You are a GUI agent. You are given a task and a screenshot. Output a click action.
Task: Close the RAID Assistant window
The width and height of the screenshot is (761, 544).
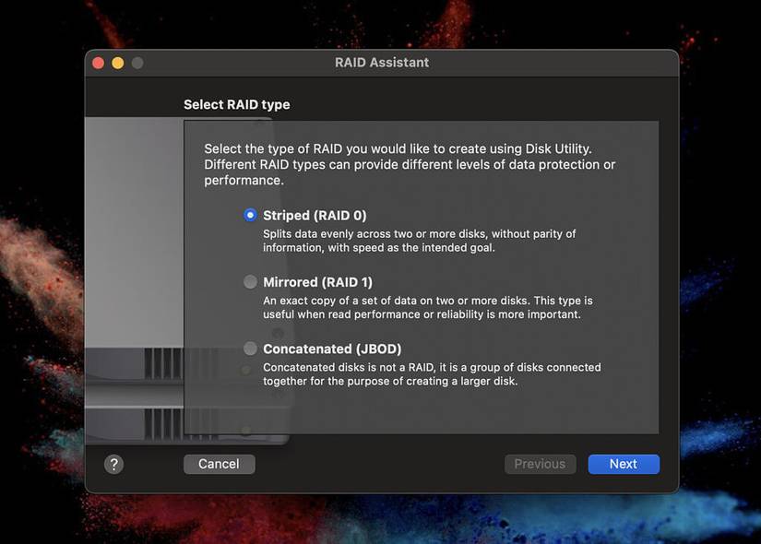99,63
